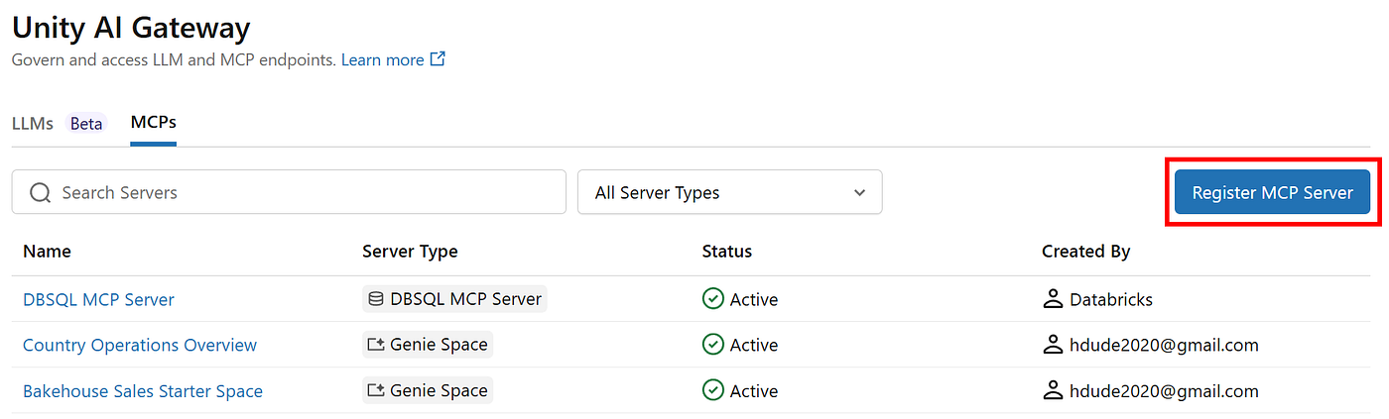Click the database icon in the DBSQL MCP Server tag
1389x419 pixels.
(376, 299)
